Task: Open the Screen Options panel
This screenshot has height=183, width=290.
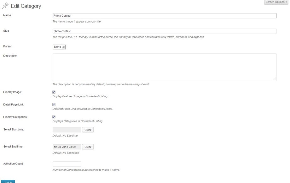Action: click(276, 2)
